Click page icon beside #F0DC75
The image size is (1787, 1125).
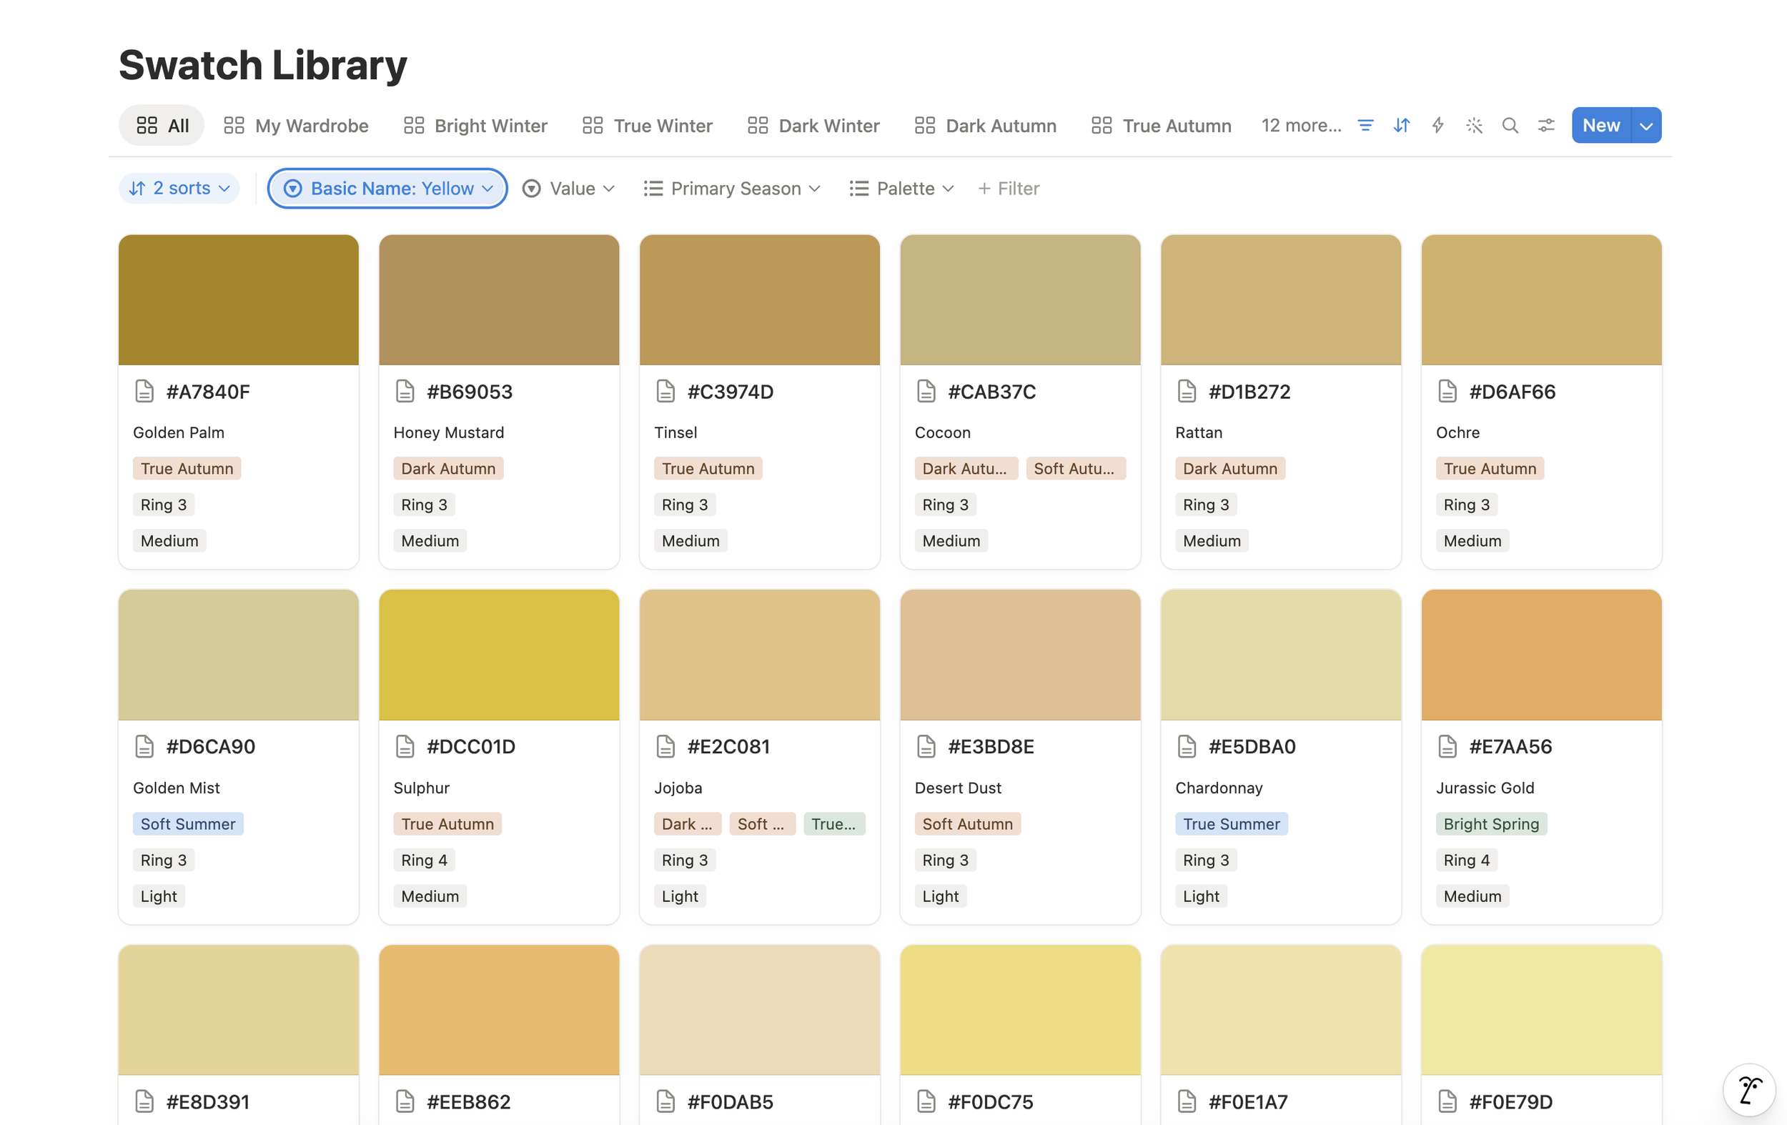[x=926, y=1101]
